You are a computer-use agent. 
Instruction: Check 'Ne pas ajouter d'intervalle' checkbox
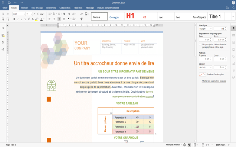pos(200,45)
